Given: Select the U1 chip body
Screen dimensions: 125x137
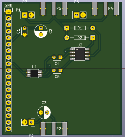Looking at the screenshot, I should pos(34,73).
